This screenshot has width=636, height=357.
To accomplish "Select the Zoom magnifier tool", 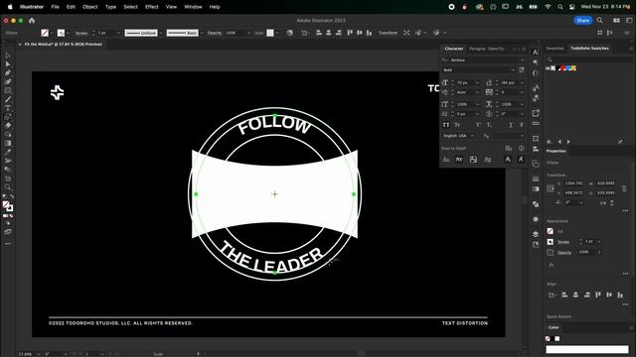I will click(x=8, y=187).
